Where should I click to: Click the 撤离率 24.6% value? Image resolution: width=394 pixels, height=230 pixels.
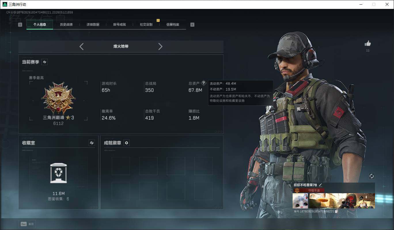click(109, 118)
